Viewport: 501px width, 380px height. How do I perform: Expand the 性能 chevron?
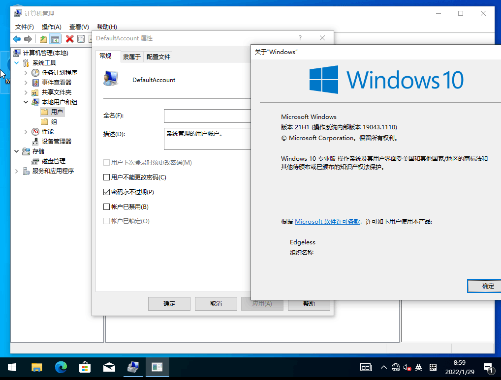pos(26,132)
